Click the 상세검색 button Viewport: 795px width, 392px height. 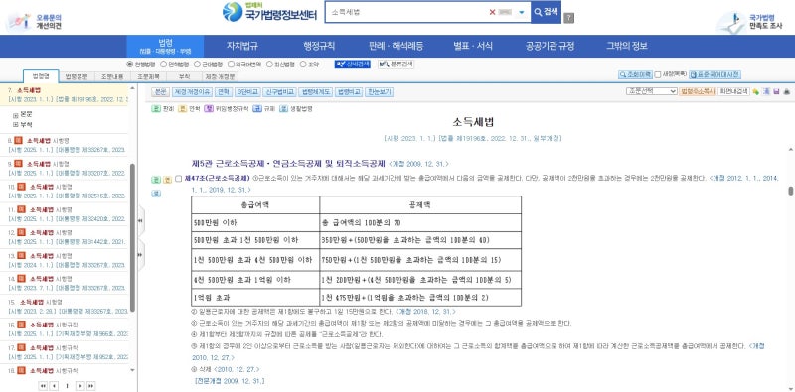[352, 65]
